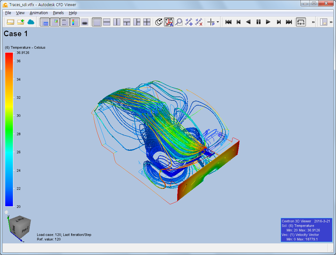The height and width of the screenshot is (255, 336).
Task: Click the 36.9126 legend maximum value
Action: click(x=23, y=53)
